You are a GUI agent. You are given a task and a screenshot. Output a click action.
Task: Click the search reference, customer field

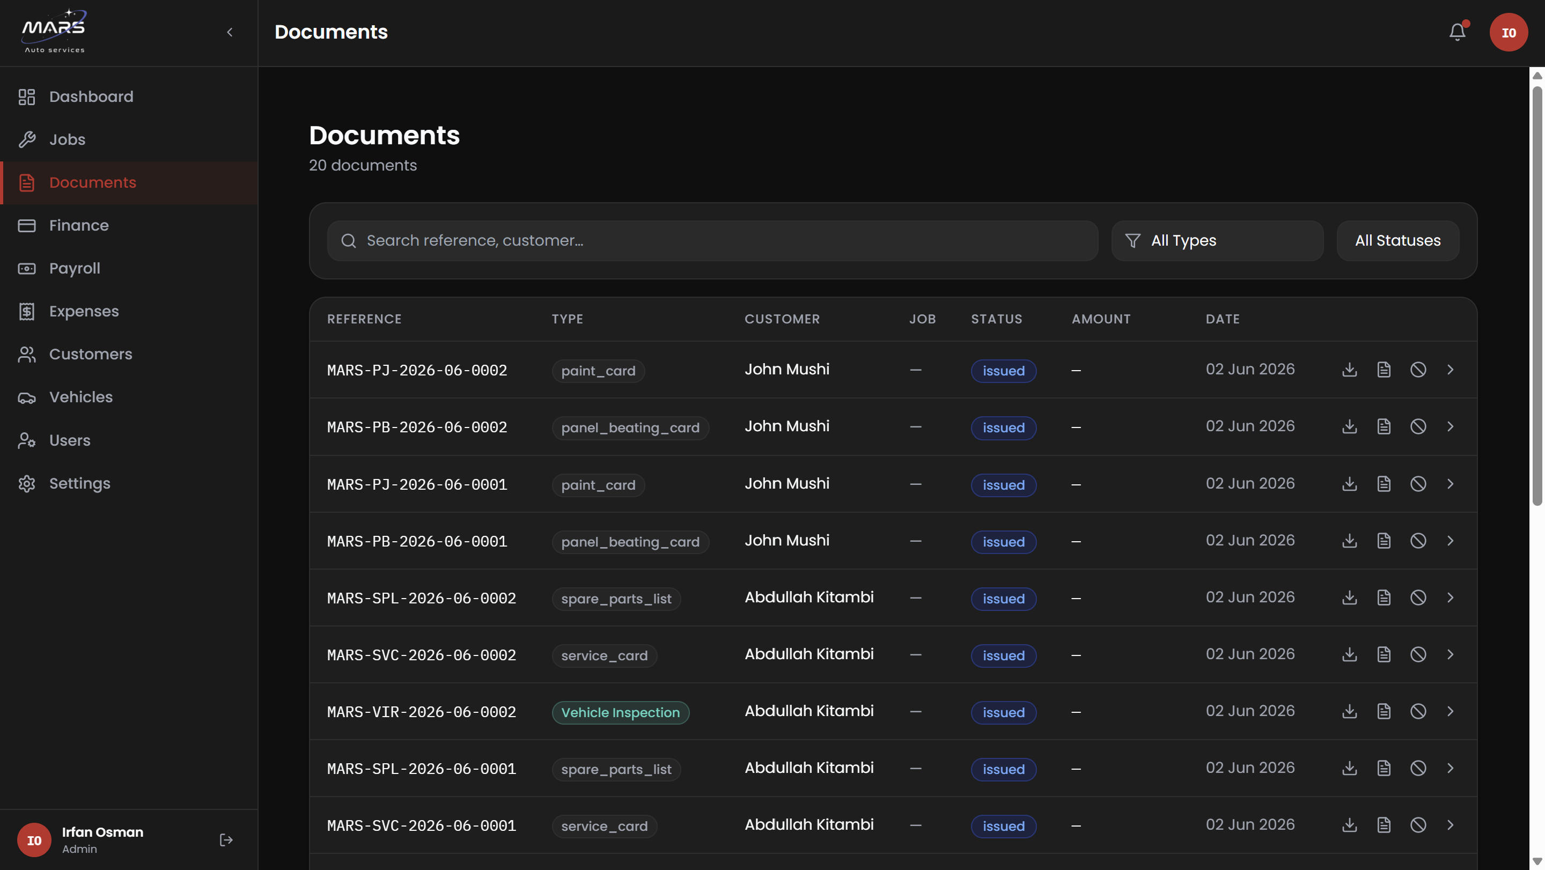tap(712, 241)
